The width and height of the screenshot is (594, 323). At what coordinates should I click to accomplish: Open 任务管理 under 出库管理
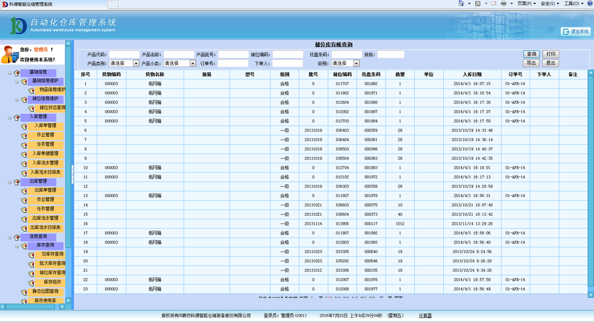click(x=46, y=209)
